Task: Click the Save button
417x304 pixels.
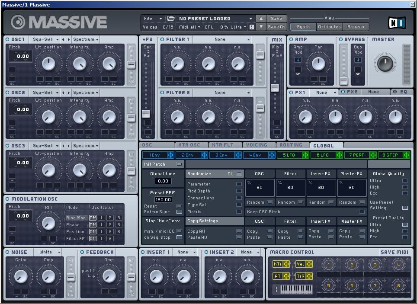Action: (276, 18)
